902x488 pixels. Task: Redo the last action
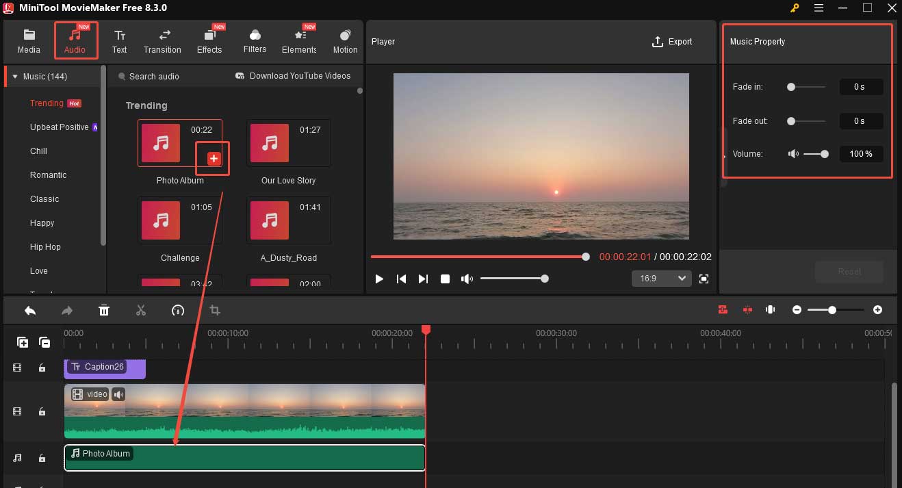coord(67,310)
